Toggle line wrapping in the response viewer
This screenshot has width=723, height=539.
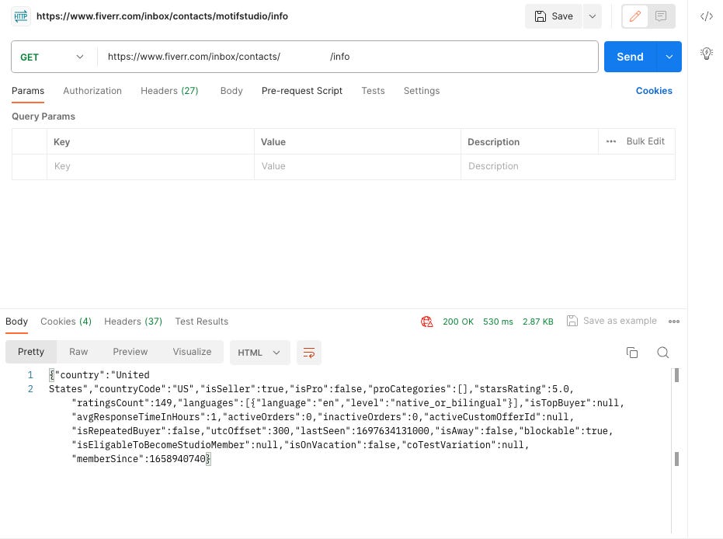(x=309, y=352)
